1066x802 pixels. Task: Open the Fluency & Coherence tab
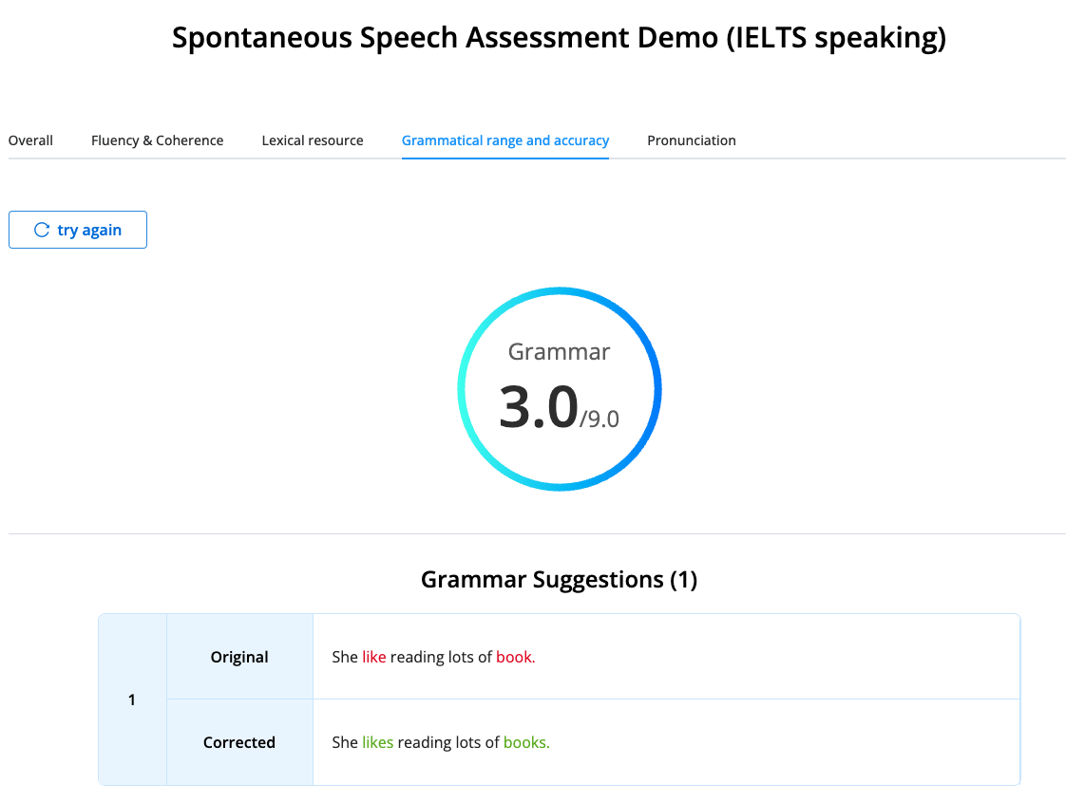tap(157, 140)
